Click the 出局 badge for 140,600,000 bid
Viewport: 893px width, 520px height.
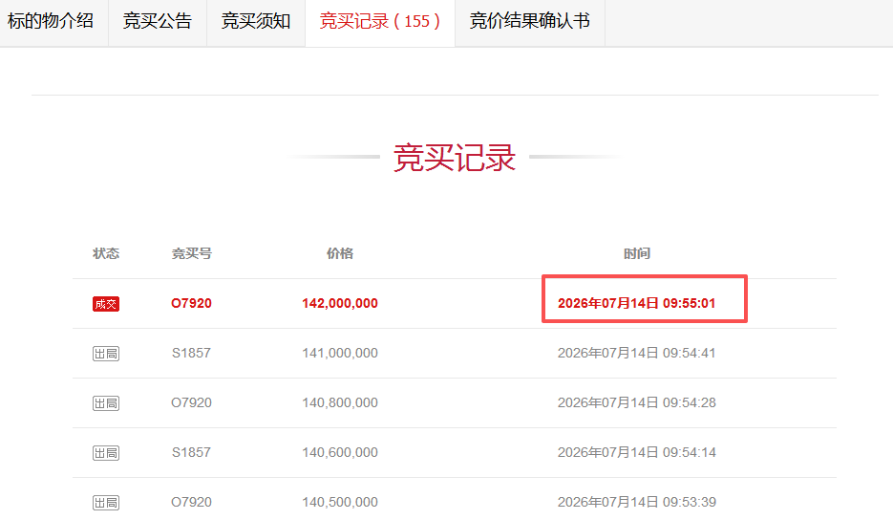(x=106, y=453)
